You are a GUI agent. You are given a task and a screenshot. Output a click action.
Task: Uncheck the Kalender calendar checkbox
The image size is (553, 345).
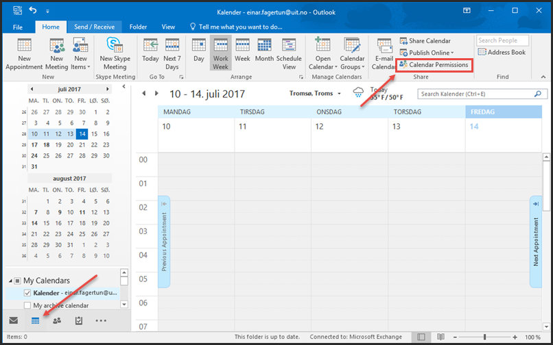pos(27,293)
